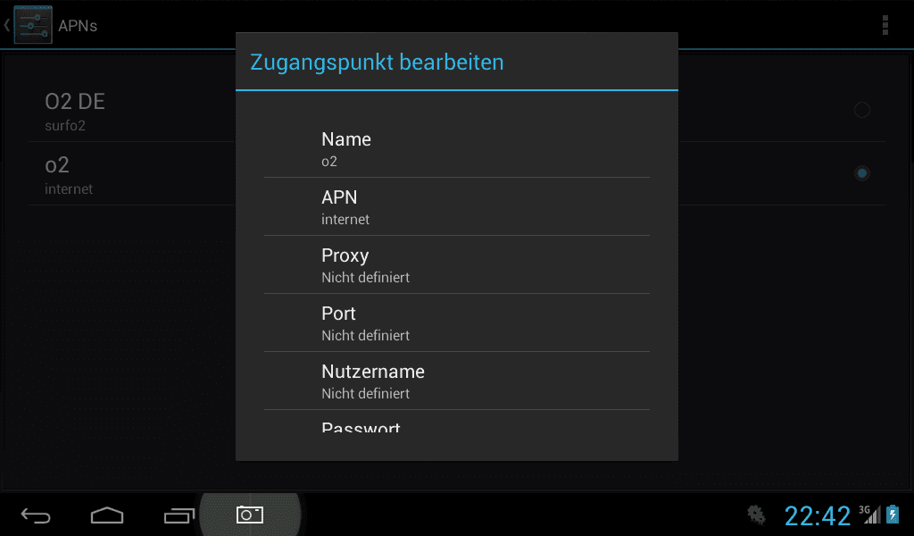Image resolution: width=914 pixels, height=536 pixels.
Task: Open the three-dot overflow menu
Action: pos(885,25)
